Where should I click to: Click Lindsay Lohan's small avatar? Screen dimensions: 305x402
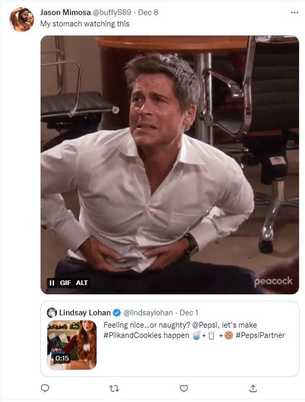pyautogui.click(x=52, y=313)
